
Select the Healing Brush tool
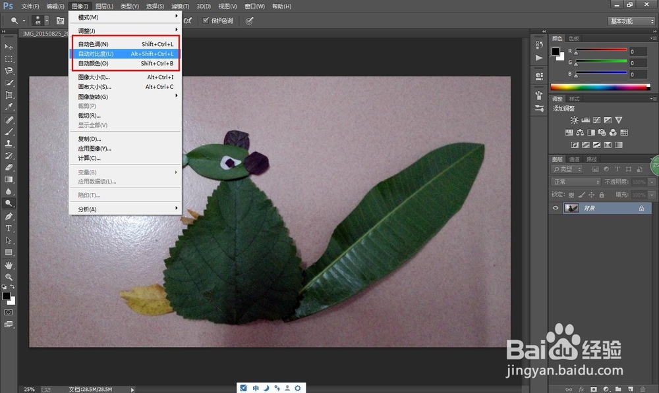coord(9,120)
